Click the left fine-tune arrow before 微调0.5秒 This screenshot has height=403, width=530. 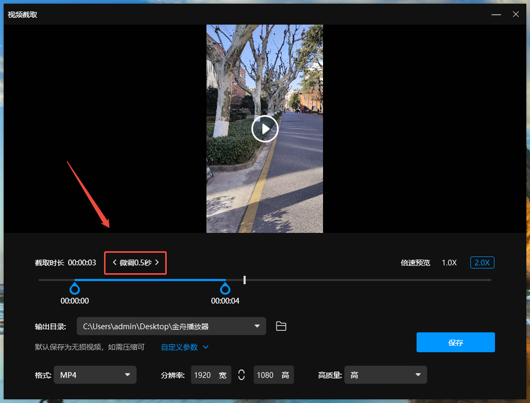coord(114,262)
